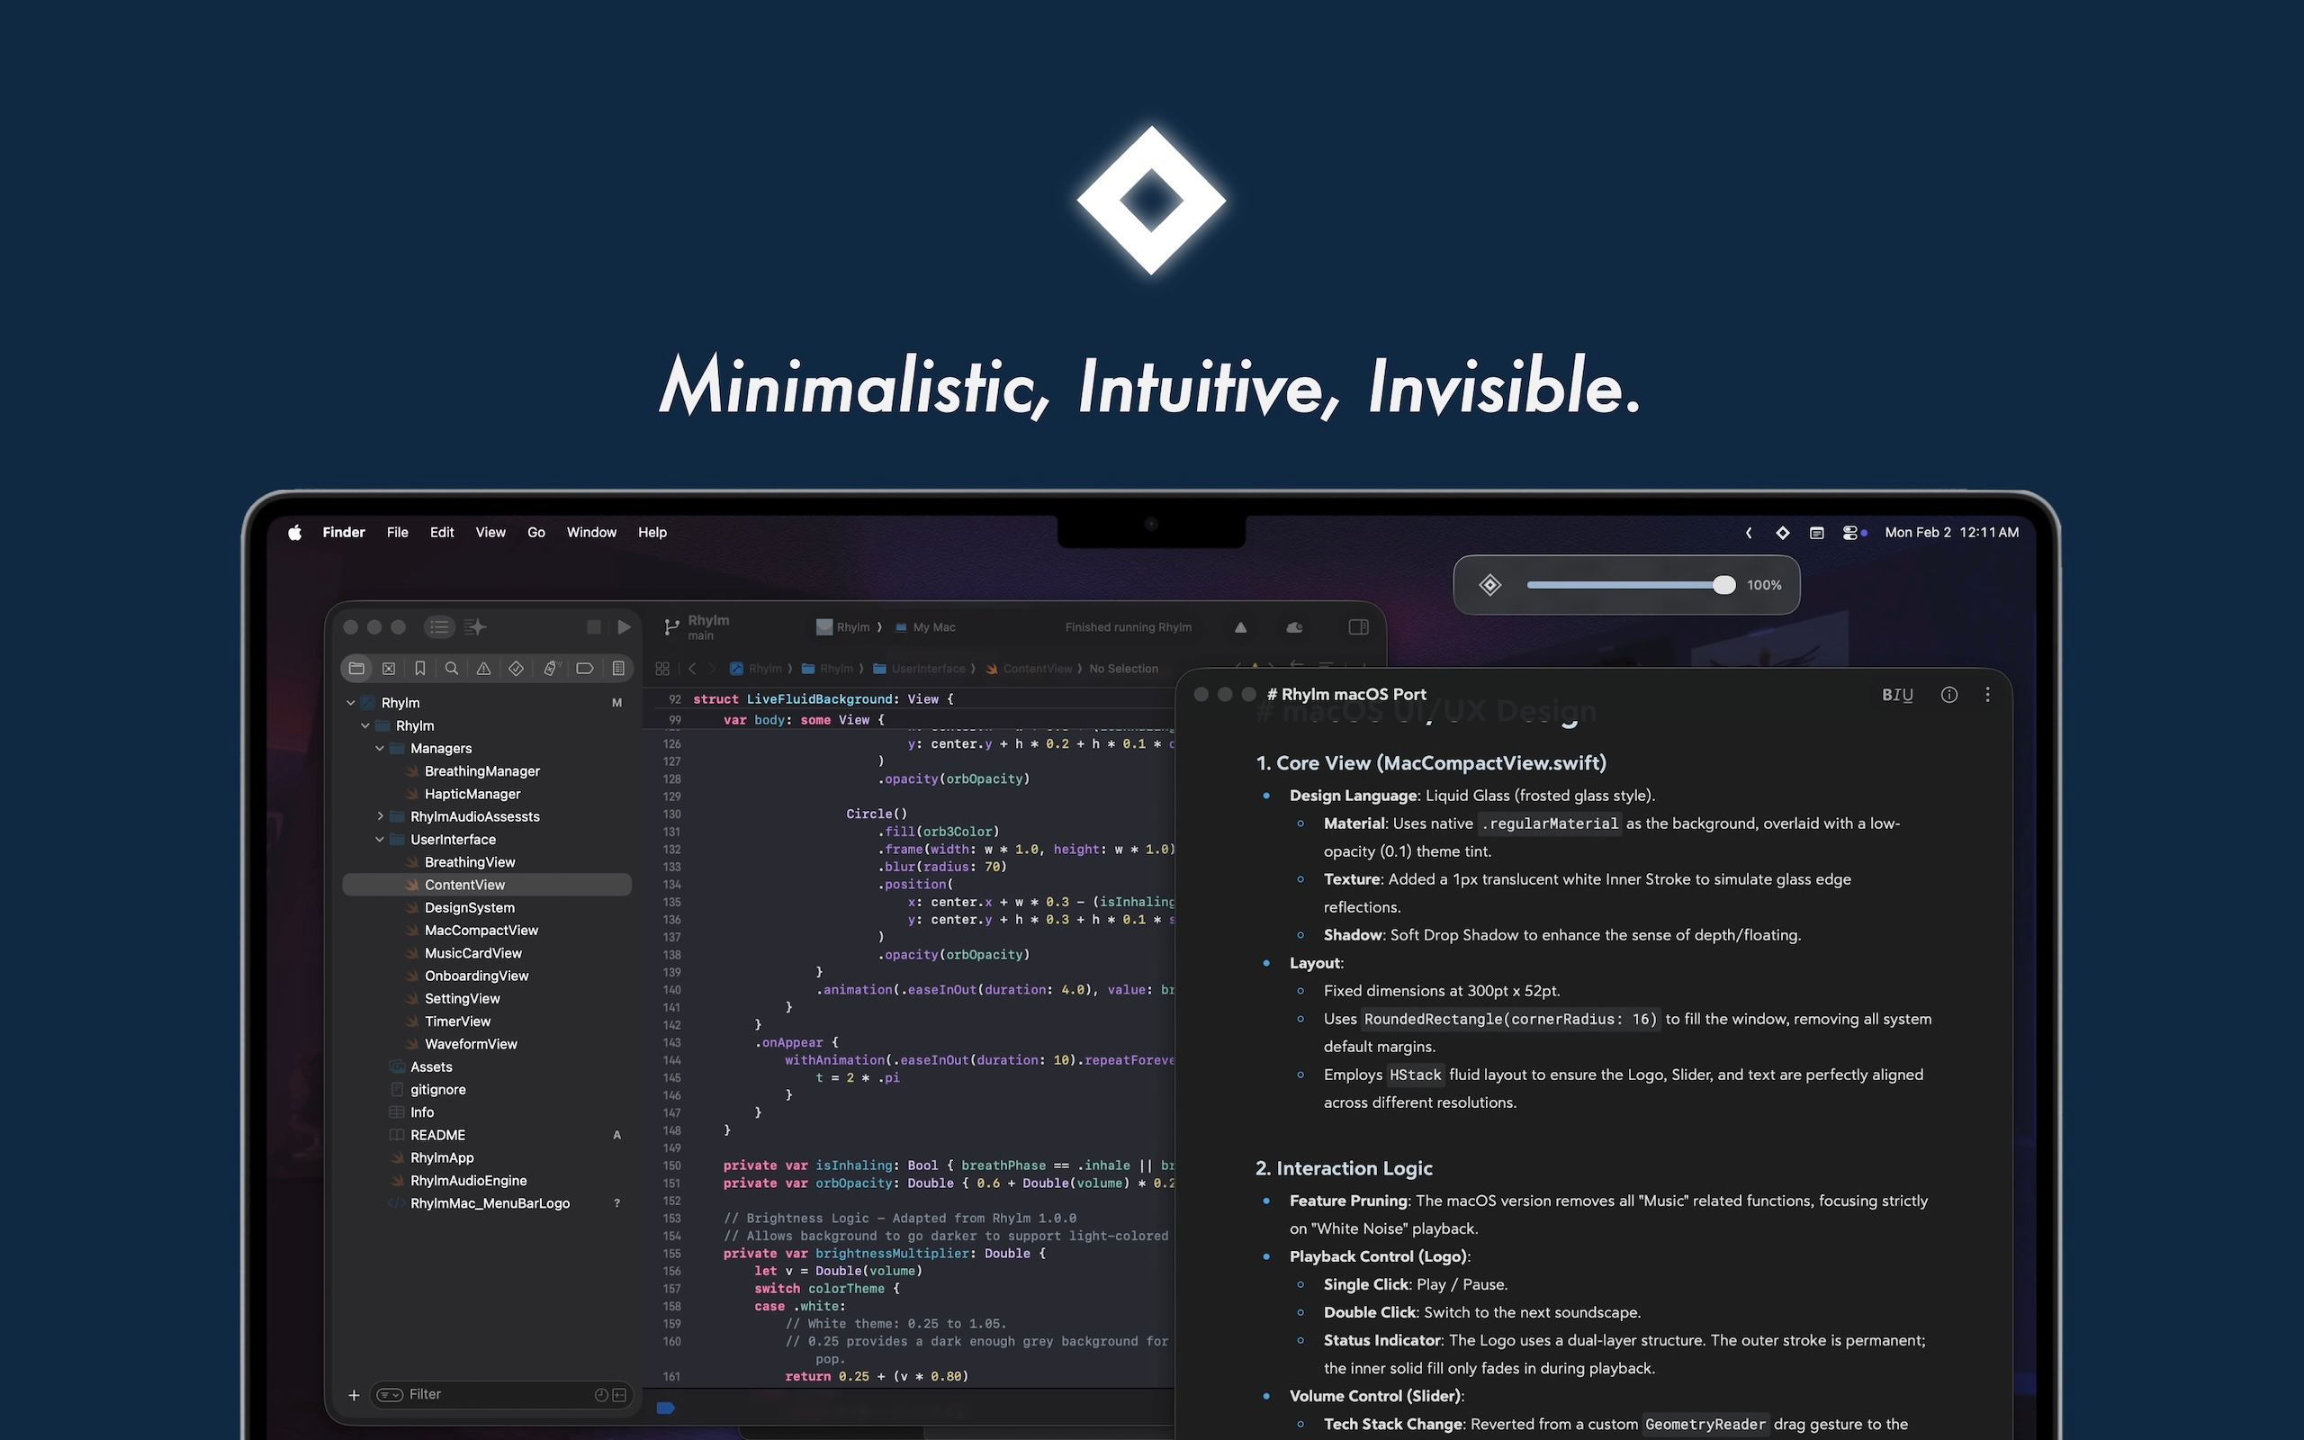
Task: Click No Selection in the jump bar
Action: [x=1123, y=669]
